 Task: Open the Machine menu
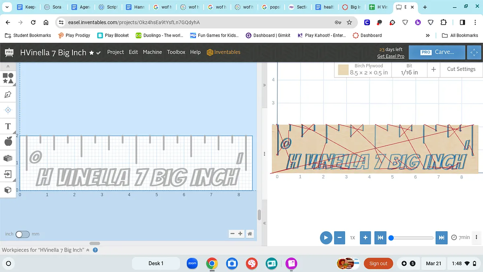152,52
